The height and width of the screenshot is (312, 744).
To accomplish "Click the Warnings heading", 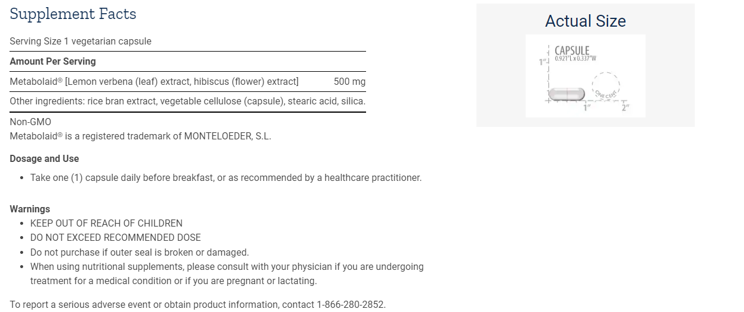I will [30, 209].
